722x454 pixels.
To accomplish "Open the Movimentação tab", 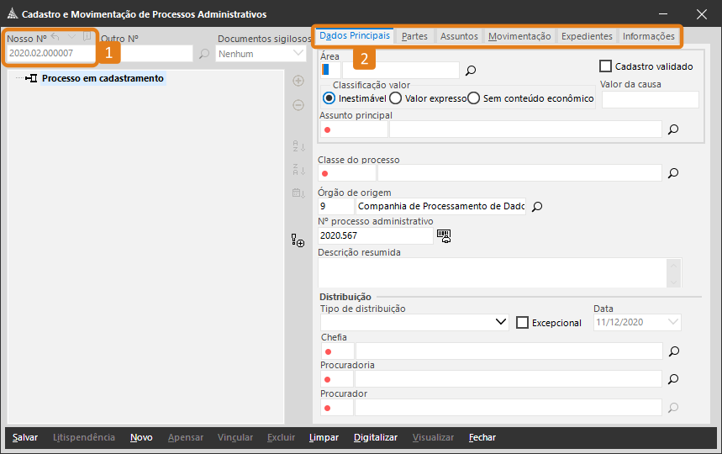I will 519,36.
